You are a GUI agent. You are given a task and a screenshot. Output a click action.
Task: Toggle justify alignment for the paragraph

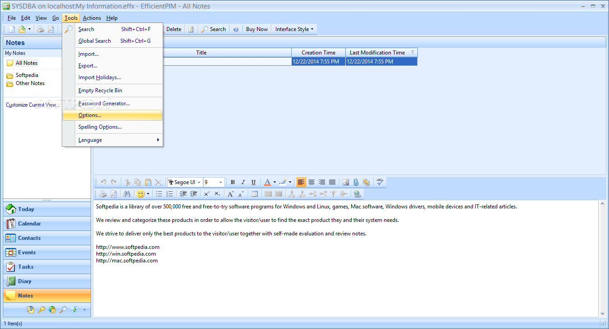click(x=332, y=182)
